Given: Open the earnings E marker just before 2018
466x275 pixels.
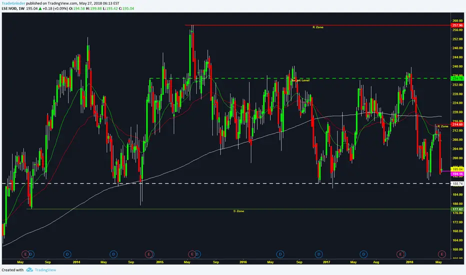Looking at the screenshot, I should pos(400,254).
